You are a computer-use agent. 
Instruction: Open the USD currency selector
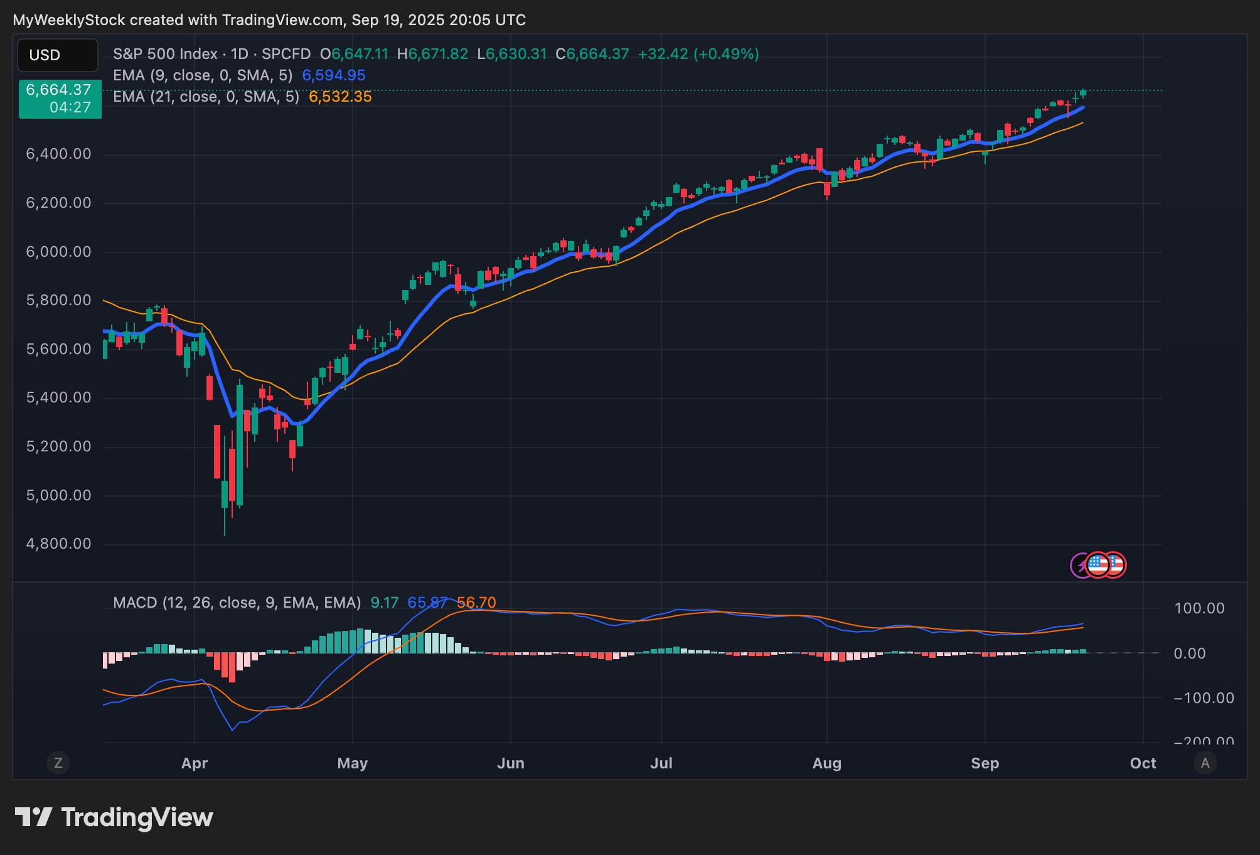point(57,55)
